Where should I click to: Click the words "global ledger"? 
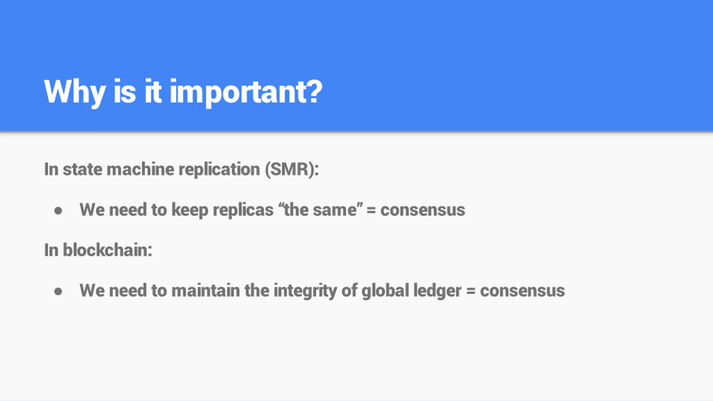pos(412,291)
